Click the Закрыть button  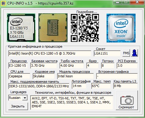click(x=18, y=106)
